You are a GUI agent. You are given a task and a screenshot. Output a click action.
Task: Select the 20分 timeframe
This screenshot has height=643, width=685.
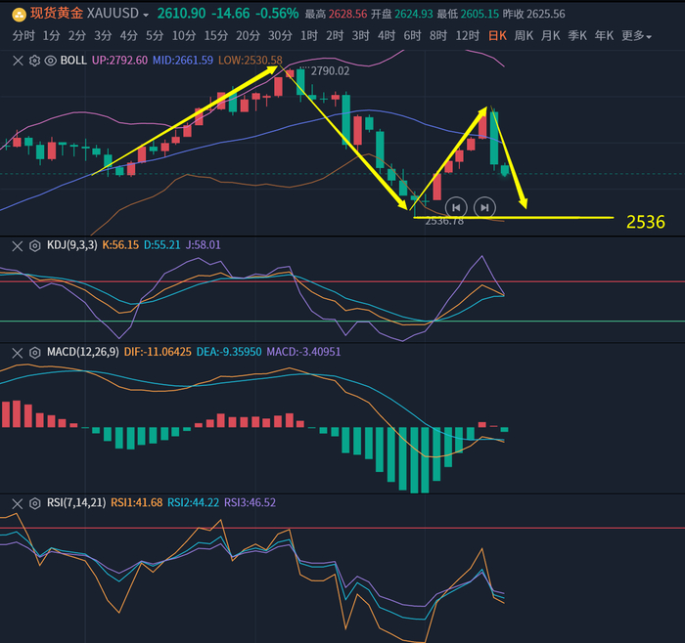tap(248, 36)
